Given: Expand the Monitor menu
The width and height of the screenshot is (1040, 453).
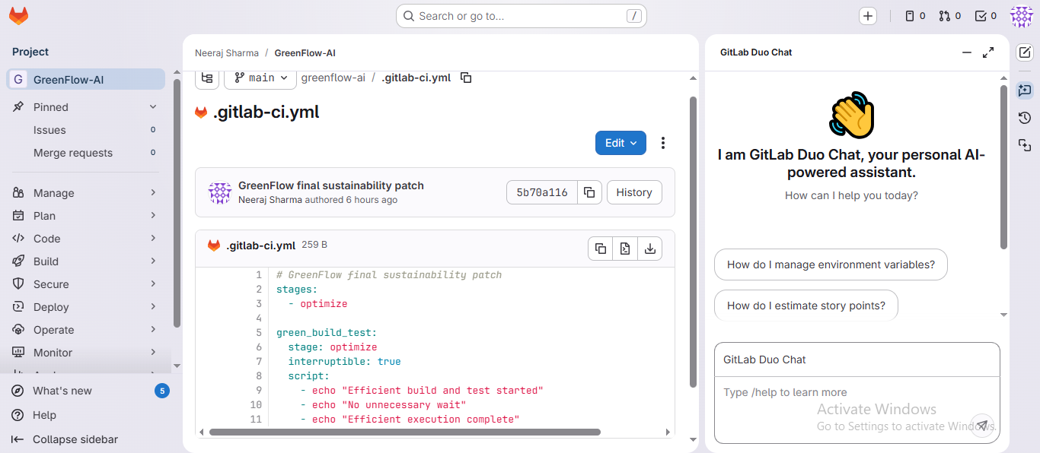Looking at the screenshot, I should [85, 353].
